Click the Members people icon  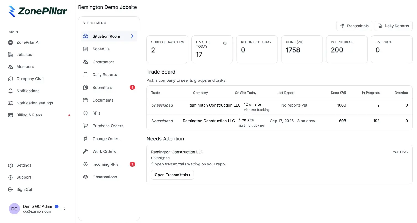(10, 67)
